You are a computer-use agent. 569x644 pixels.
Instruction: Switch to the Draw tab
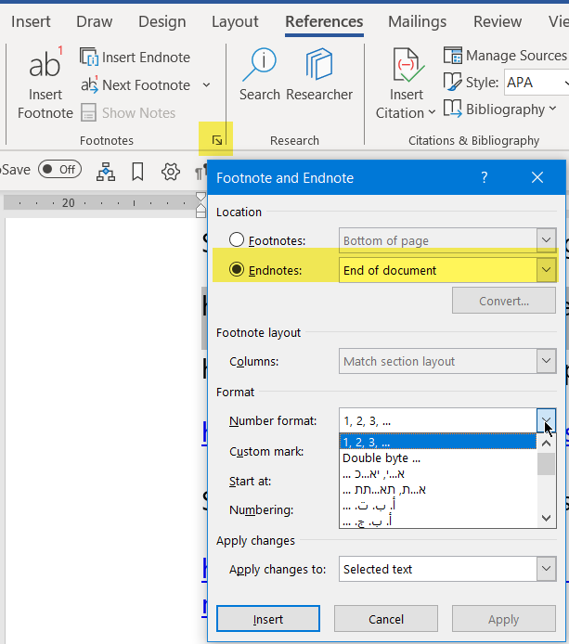coord(94,21)
